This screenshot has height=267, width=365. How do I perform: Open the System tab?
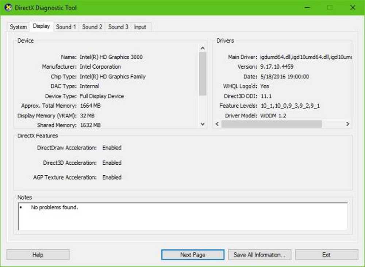(18, 27)
